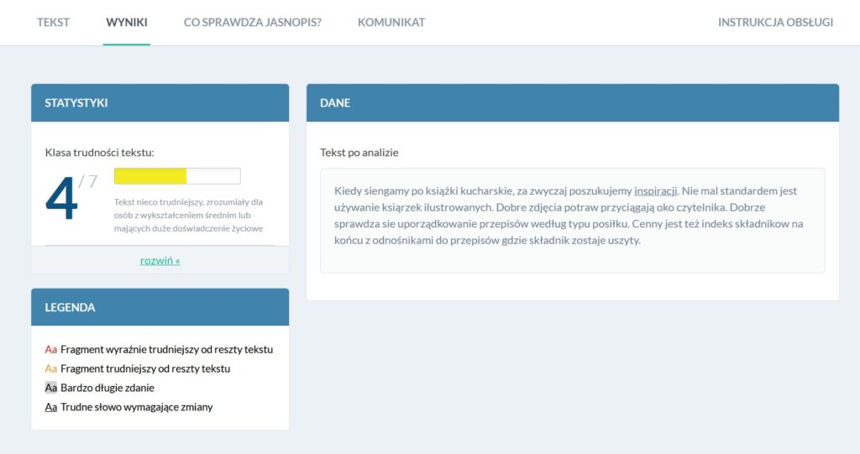Screen dimensions: 860x454
Task: Expand statistics via the rozwiń link
Action: pyautogui.click(x=160, y=260)
